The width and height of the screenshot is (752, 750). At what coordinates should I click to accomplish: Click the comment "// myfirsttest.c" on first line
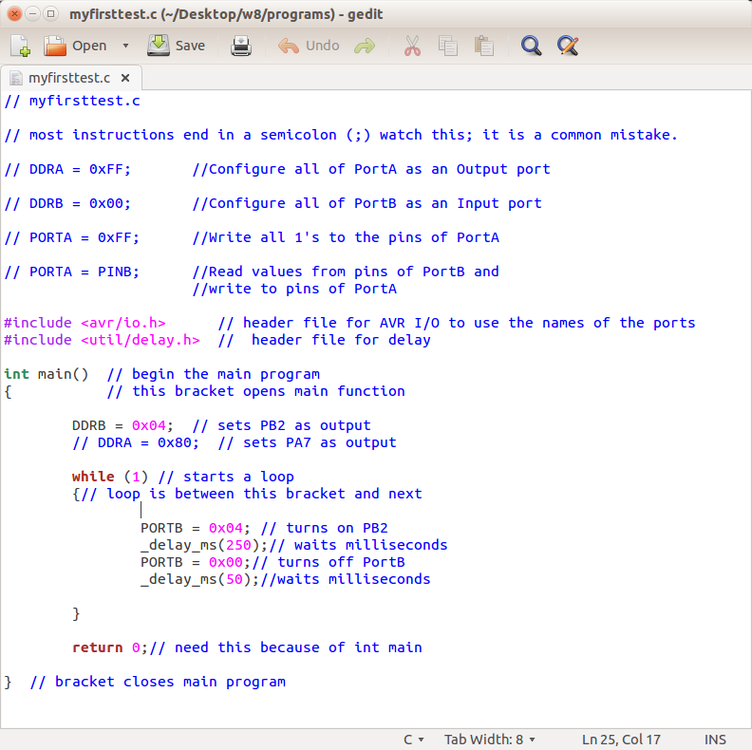coord(72,101)
